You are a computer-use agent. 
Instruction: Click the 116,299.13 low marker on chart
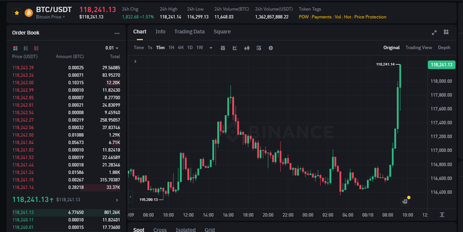148,200
